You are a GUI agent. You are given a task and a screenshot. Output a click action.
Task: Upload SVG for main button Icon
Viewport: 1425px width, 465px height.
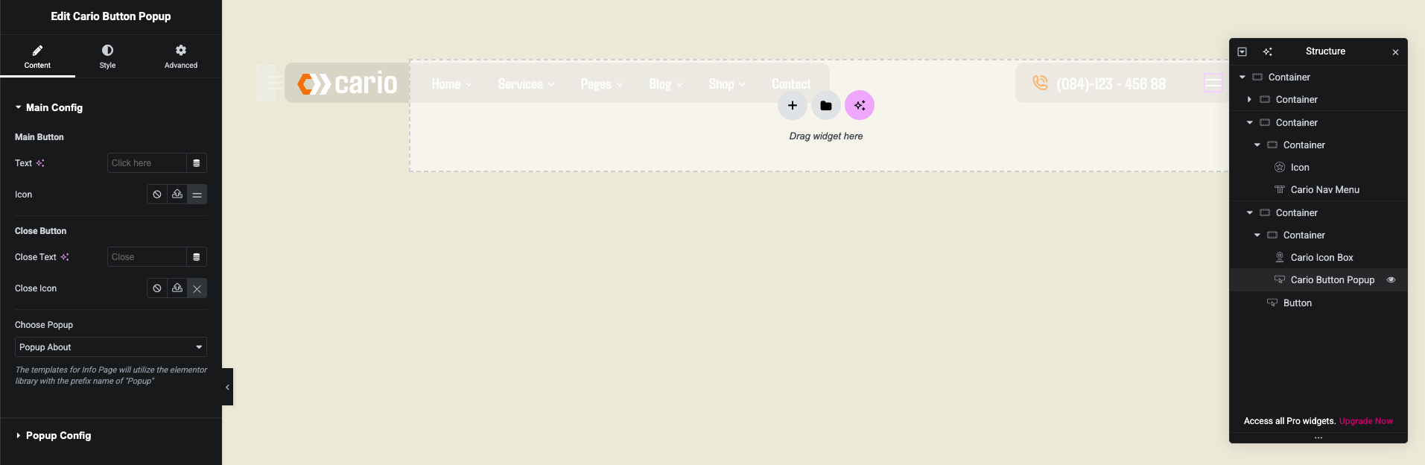point(177,194)
